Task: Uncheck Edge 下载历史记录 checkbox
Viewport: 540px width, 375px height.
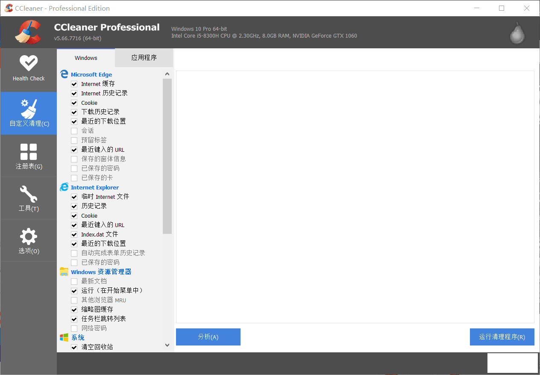Action: 74,112
